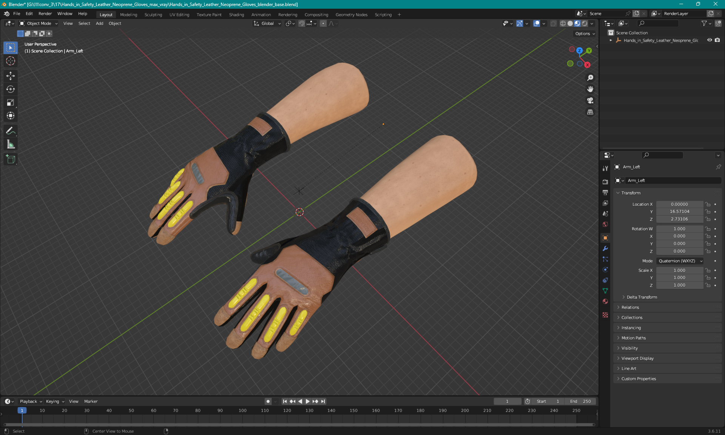The image size is (725, 435).
Task: Open the viewport Add menu
Action: (x=99, y=23)
